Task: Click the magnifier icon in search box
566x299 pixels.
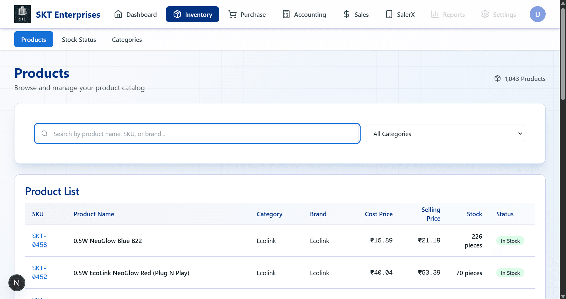Action: coord(45,134)
